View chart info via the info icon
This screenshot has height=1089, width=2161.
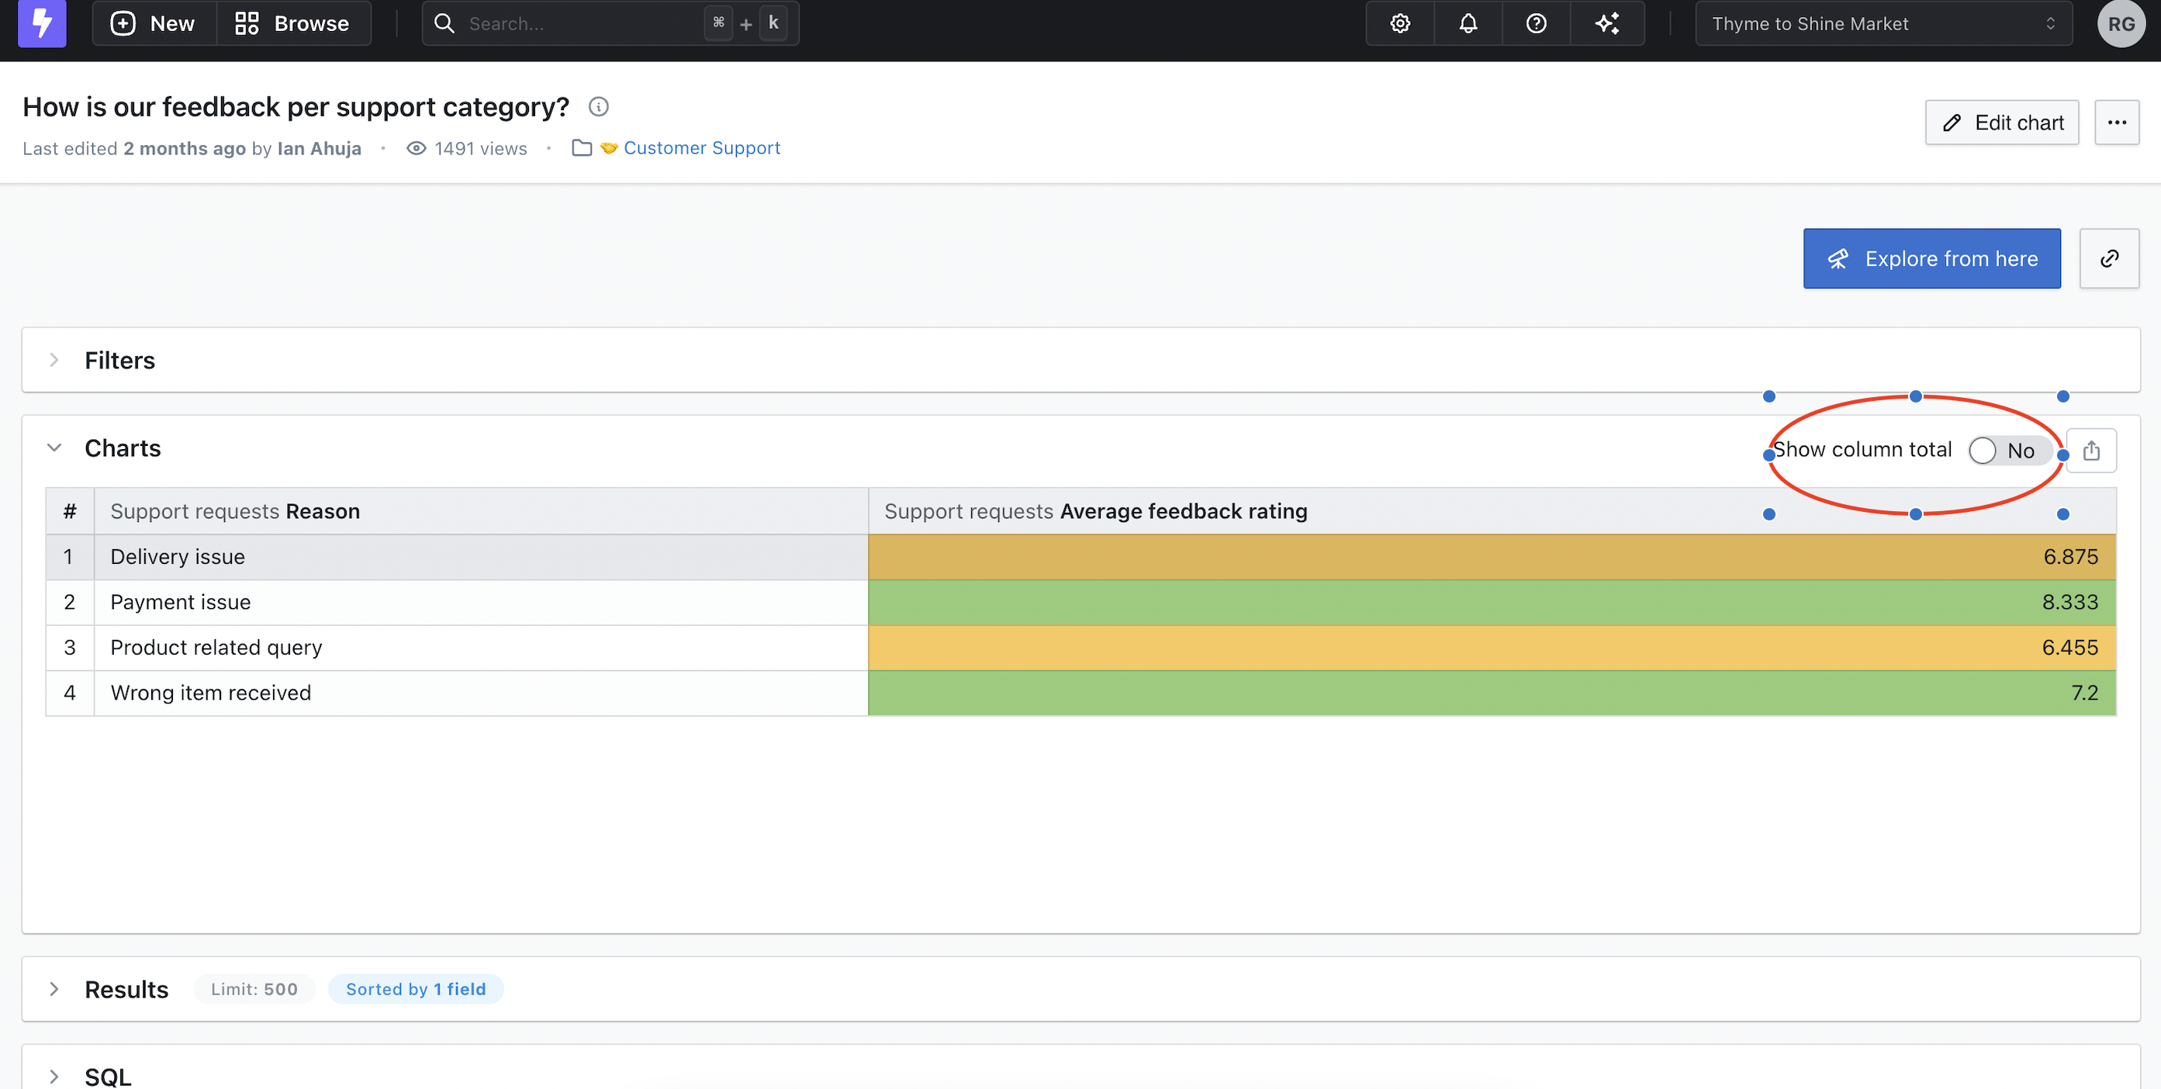(x=598, y=106)
